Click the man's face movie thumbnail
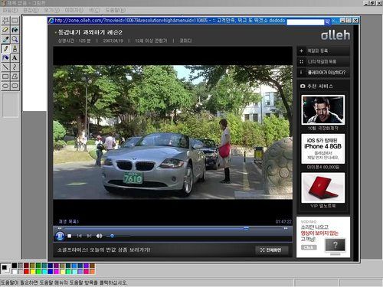The height and width of the screenshot is (287, 383). coord(323,110)
